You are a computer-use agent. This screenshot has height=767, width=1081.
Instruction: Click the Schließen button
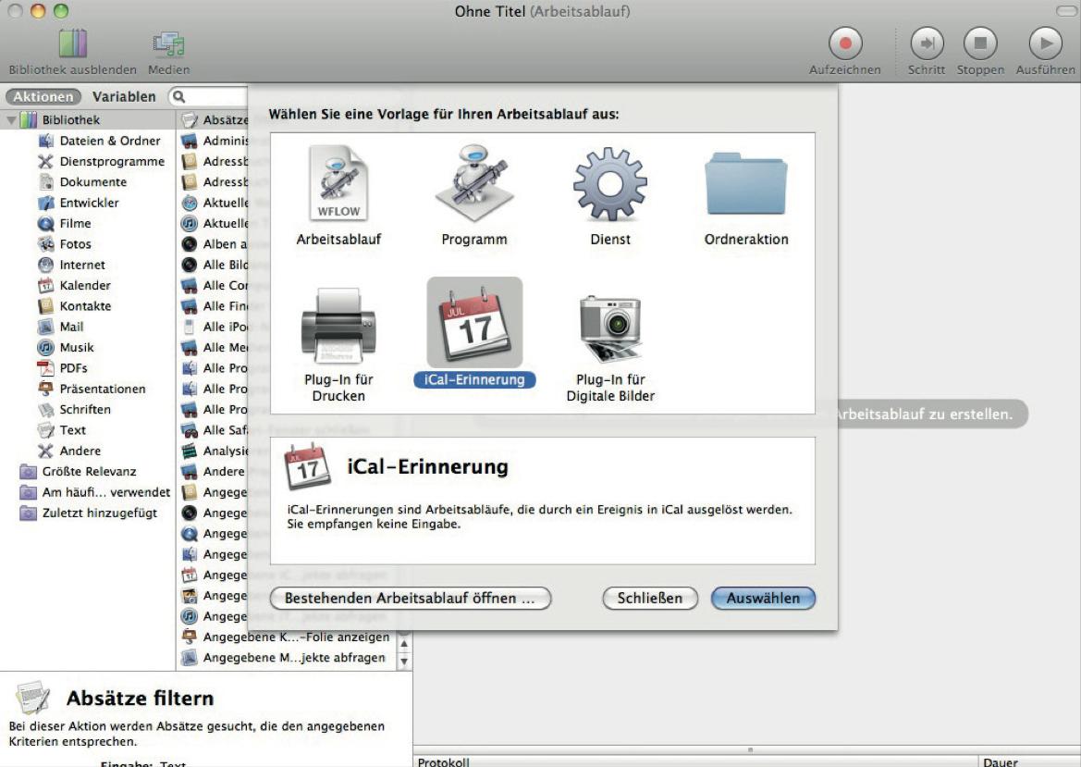click(x=649, y=598)
